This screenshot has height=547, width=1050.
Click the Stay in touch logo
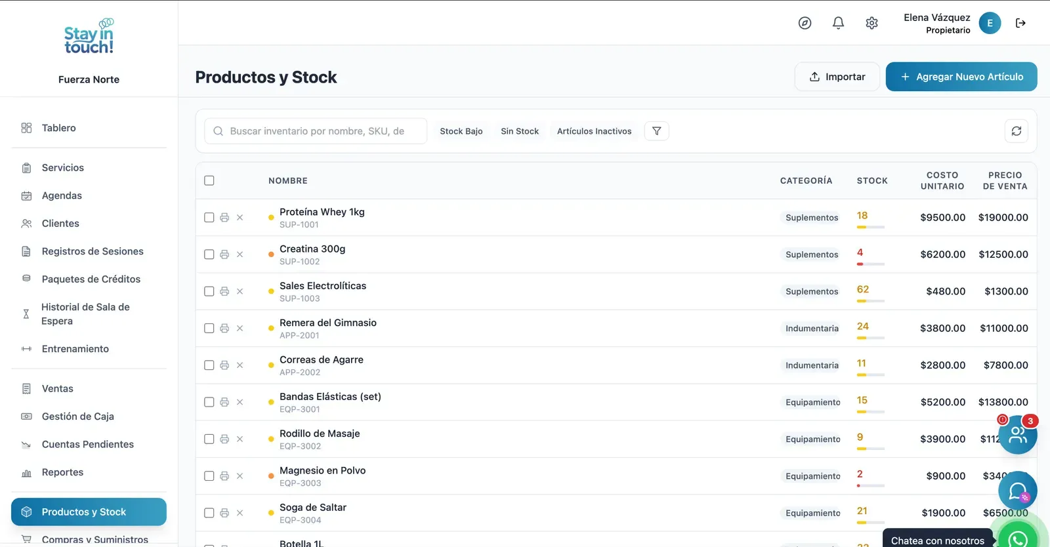click(x=89, y=37)
